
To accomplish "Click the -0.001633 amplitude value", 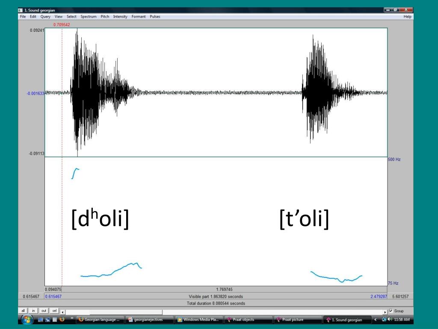I will click(36, 93).
